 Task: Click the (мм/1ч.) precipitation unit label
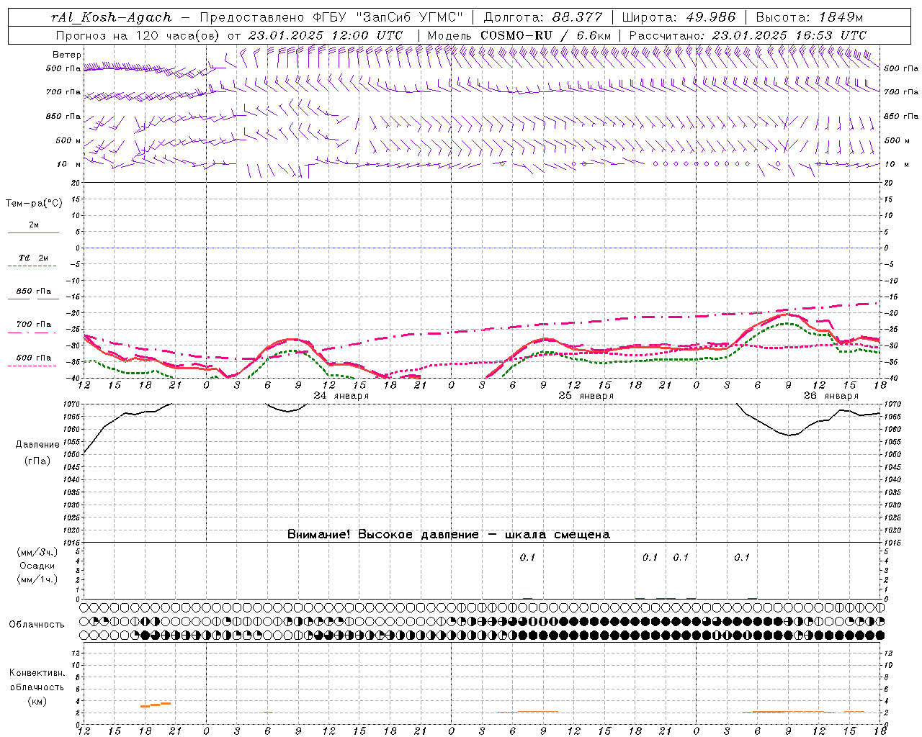pyautogui.click(x=37, y=579)
